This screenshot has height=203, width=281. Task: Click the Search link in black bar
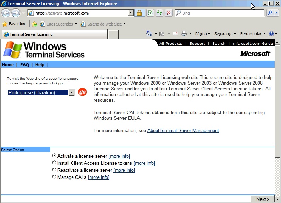click(219, 43)
